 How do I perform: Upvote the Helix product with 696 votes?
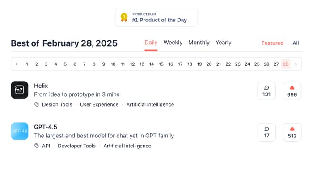click(292, 91)
